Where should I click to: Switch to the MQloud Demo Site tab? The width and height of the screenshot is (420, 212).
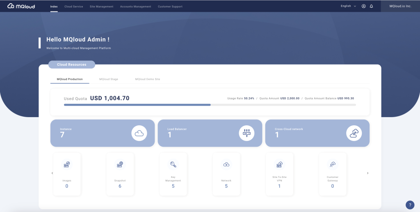click(x=147, y=79)
